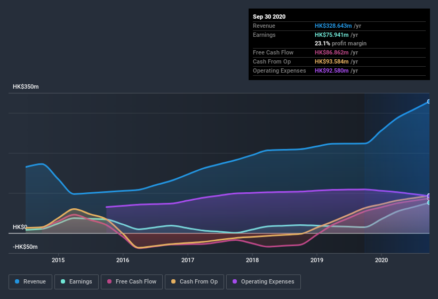Jump to 2019 on the time axis
438x299 pixels.
(x=317, y=260)
